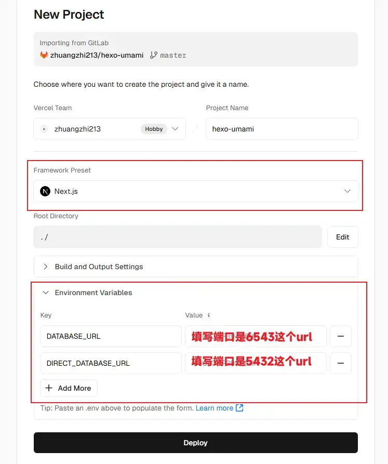The width and height of the screenshot is (388, 464).
Task: Open the Vercel Team dropdown
Action: (110, 129)
